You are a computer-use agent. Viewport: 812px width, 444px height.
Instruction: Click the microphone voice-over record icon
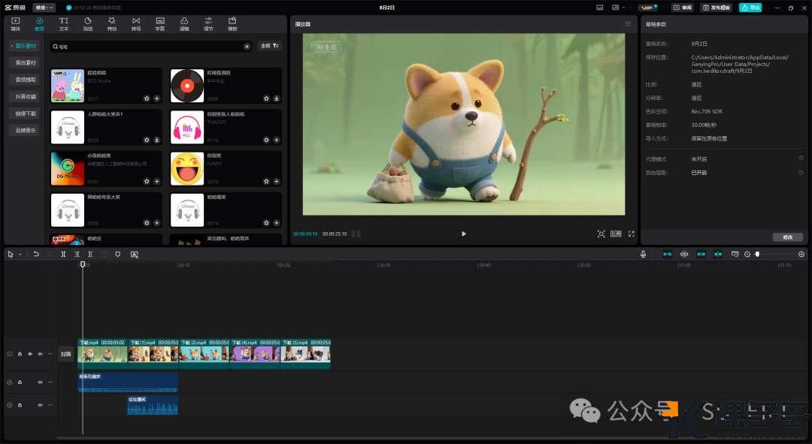pos(644,255)
